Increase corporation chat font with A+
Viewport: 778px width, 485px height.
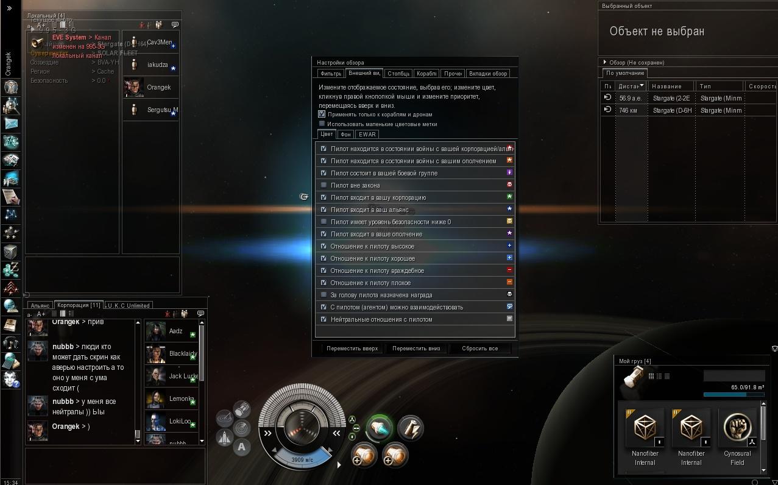[x=41, y=314]
